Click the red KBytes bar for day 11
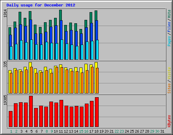 coord(61,113)
